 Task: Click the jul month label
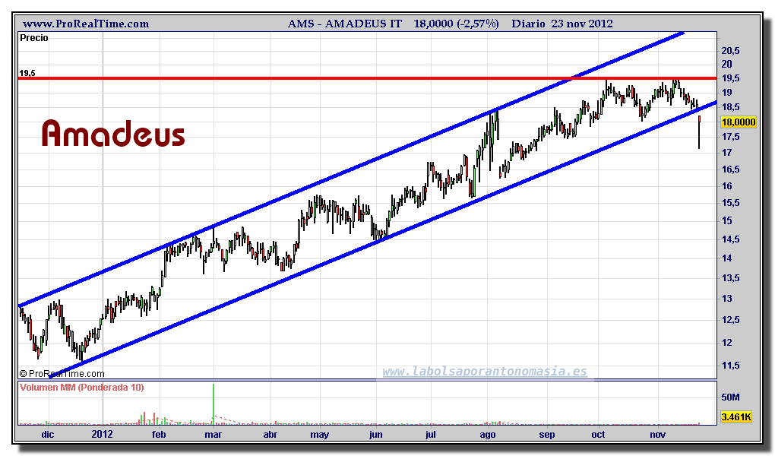coord(431,435)
